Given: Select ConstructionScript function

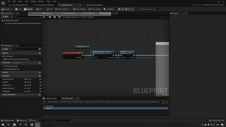Looking at the screenshot, I should tap(11, 66).
